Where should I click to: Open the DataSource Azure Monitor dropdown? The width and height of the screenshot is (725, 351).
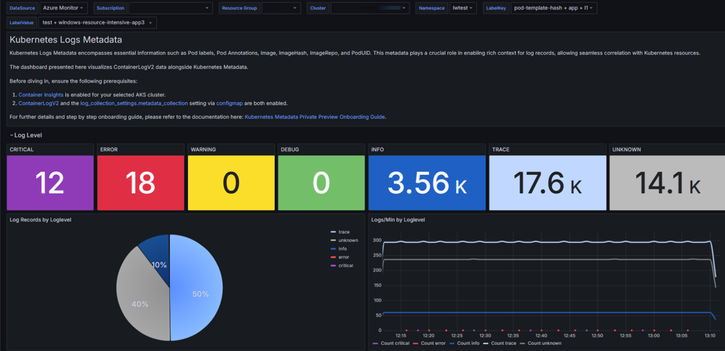(x=64, y=8)
